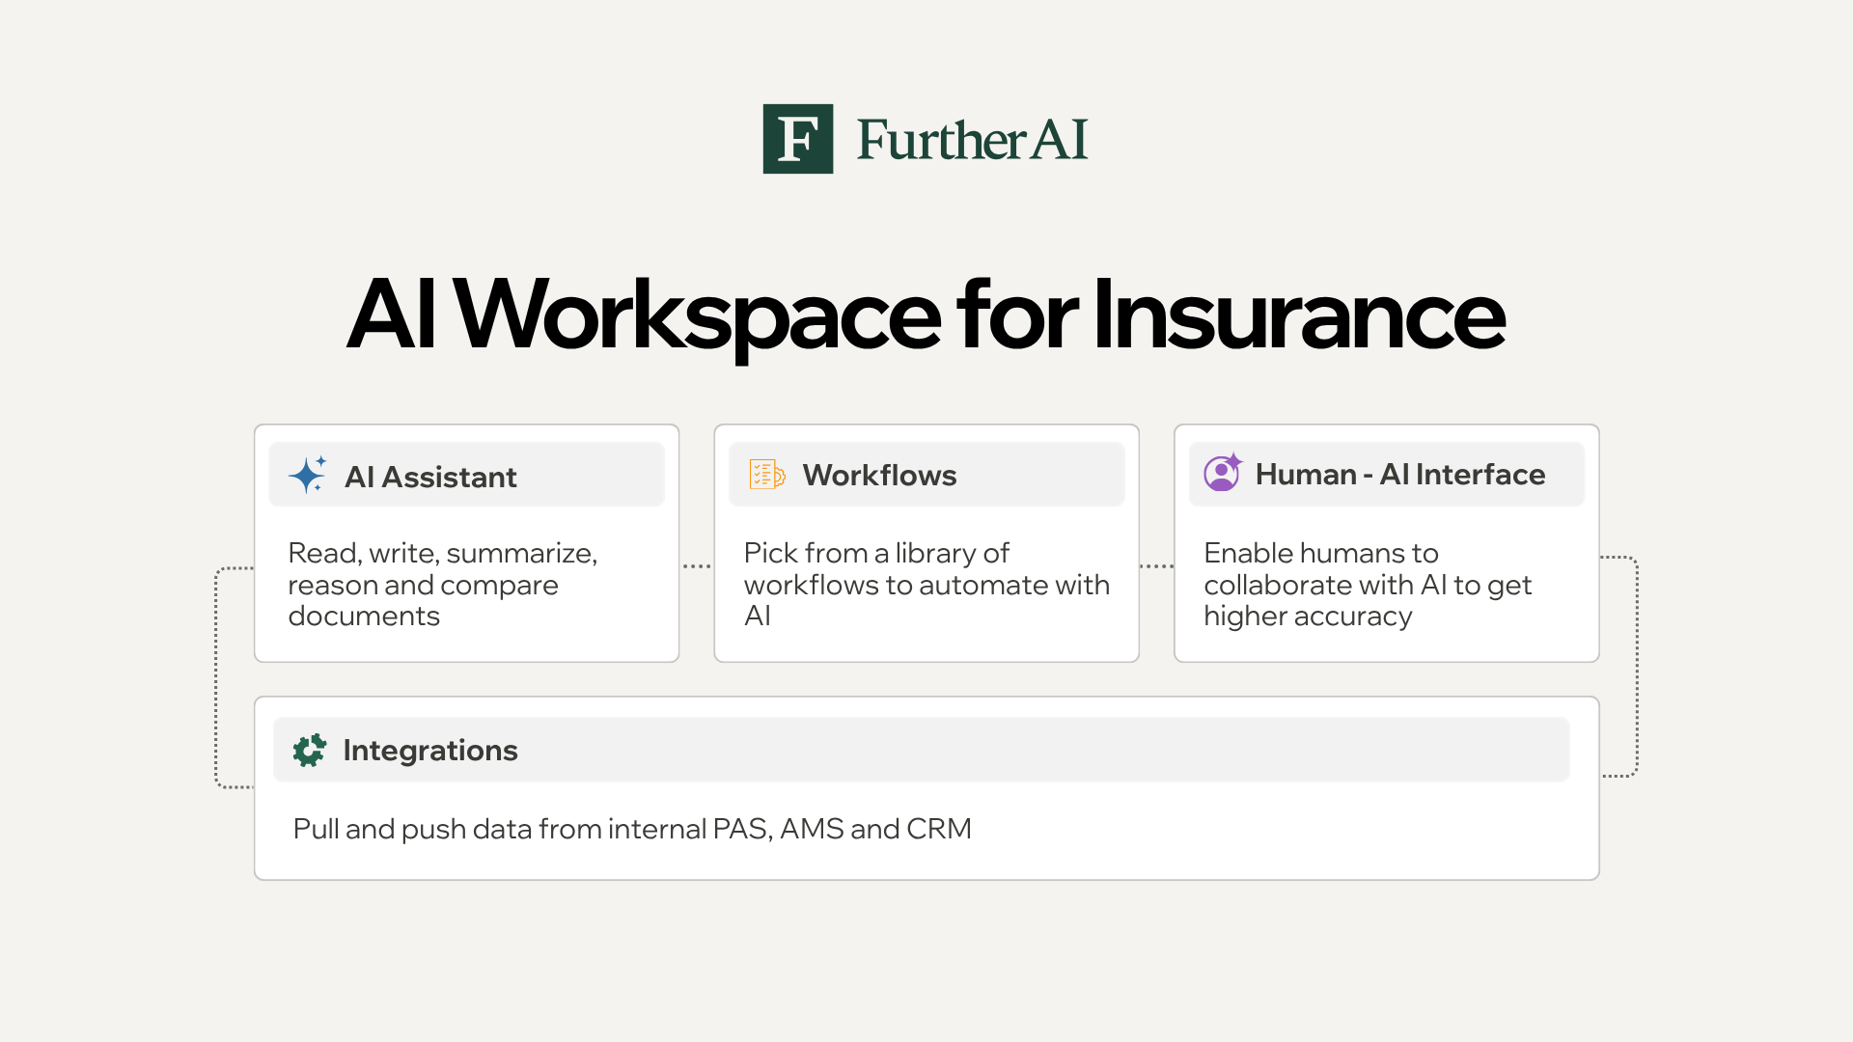This screenshot has width=1853, height=1042.
Task: Click the dotted connector between AI Assistant and Workflows
Action: (697, 566)
